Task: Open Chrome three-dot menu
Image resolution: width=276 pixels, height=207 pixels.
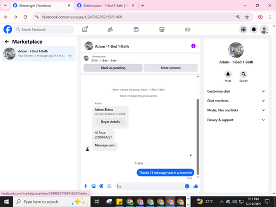Action: tap(270, 17)
